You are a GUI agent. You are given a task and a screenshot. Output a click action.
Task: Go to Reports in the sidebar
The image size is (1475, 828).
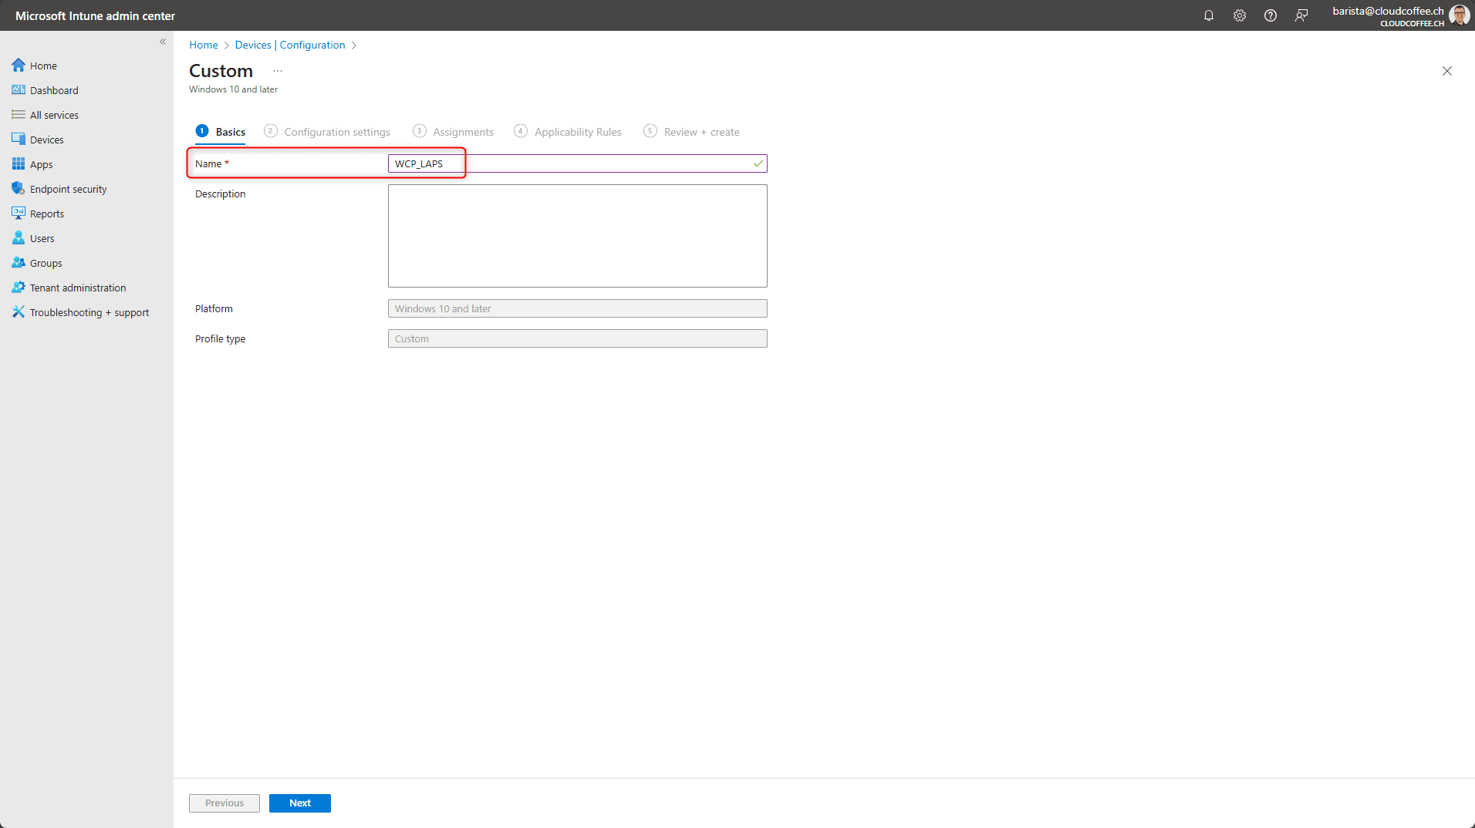click(46, 213)
